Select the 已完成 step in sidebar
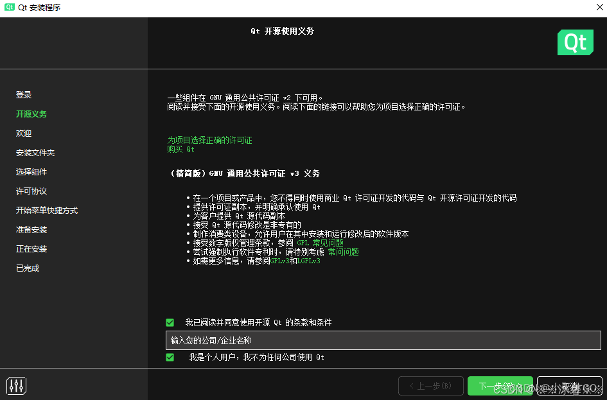Image resolution: width=607 pixels, height=400 pixels. [x=28, y=268]
